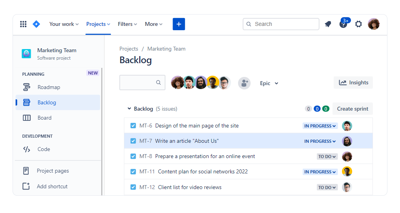Change MT-8 status TO DO dropdown

[x=327, y=157]
